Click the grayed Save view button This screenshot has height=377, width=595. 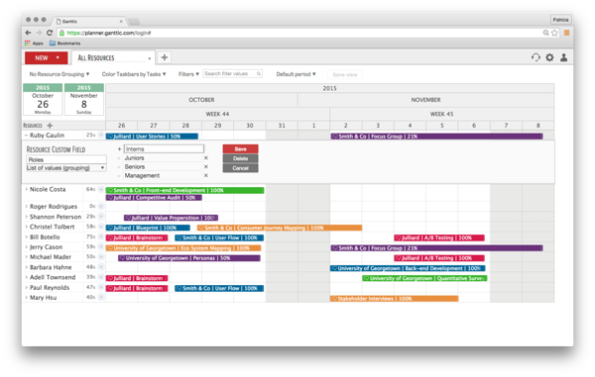[345, 74]
